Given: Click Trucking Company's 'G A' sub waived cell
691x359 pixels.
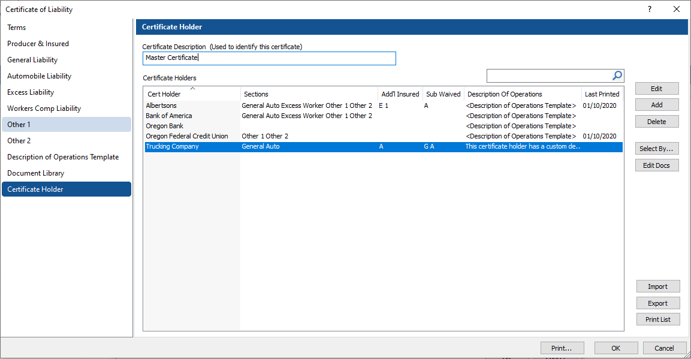Looking at the screenshot, I should 429,147.
